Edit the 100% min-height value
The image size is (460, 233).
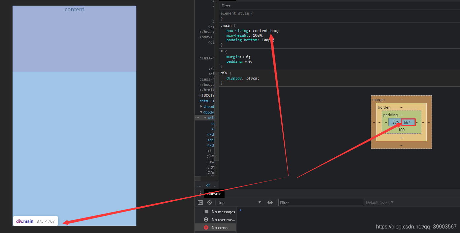point(258,35)
